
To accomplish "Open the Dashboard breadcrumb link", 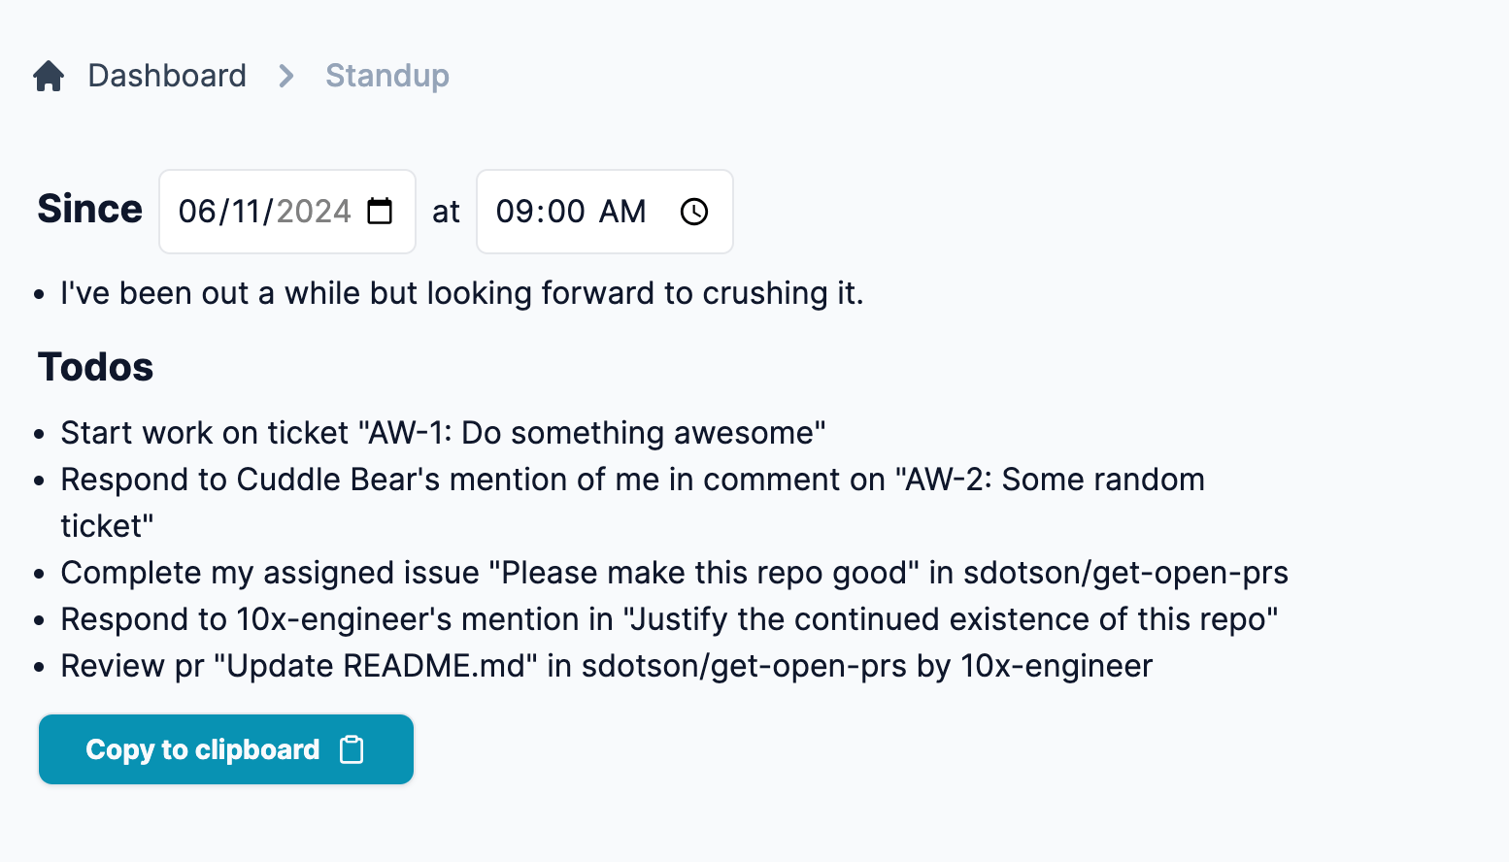I will (167, 76).
